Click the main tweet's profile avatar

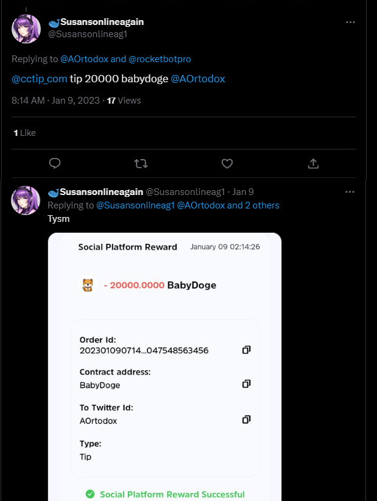point(26,29)
